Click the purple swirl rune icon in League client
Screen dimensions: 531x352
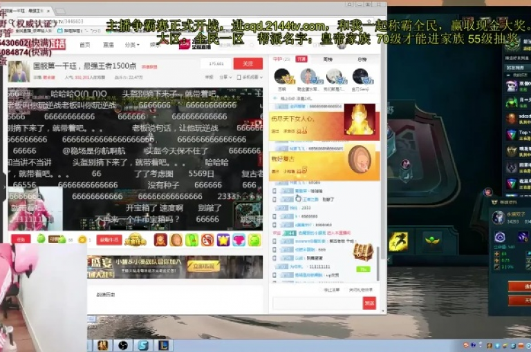[x=500, y=237]
